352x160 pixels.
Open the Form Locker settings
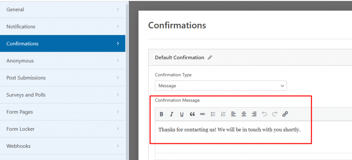click(63, 129)
